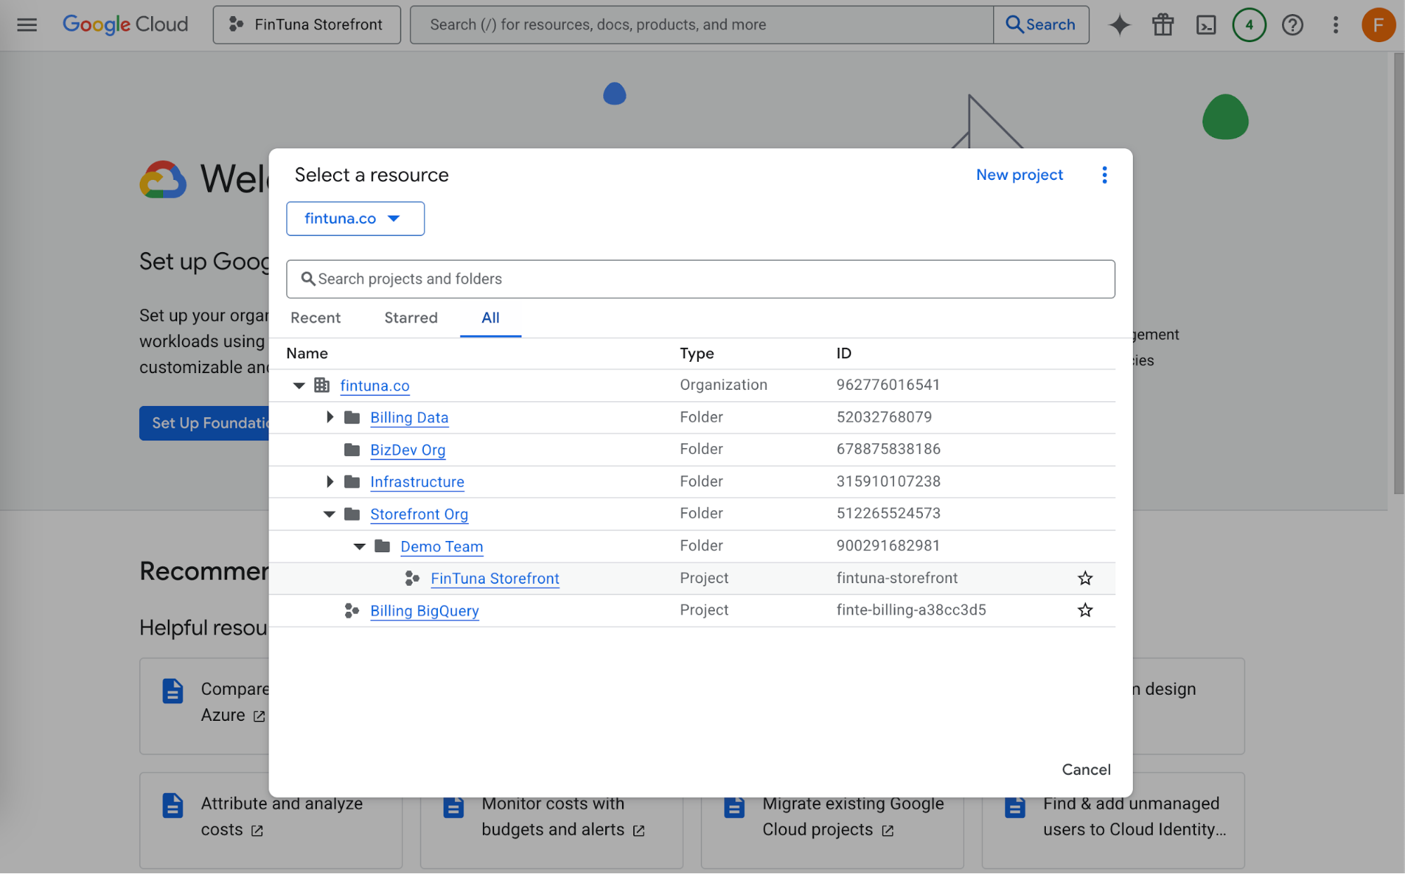Cancel the resource selection dialog
Image resolution: width=1405 pixels, height=874 pixels.
[1086, 769]
